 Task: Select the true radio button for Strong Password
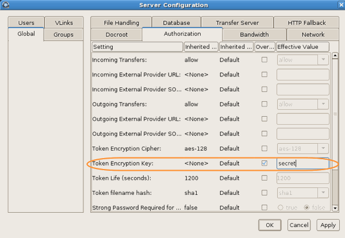pyautogui.click(x=281, y=208)
